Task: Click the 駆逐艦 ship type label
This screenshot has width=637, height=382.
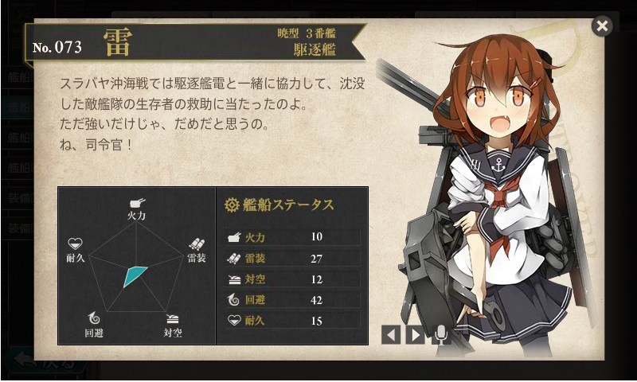Action: 315,49
